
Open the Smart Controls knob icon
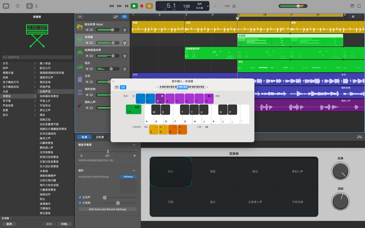point(29,6)
